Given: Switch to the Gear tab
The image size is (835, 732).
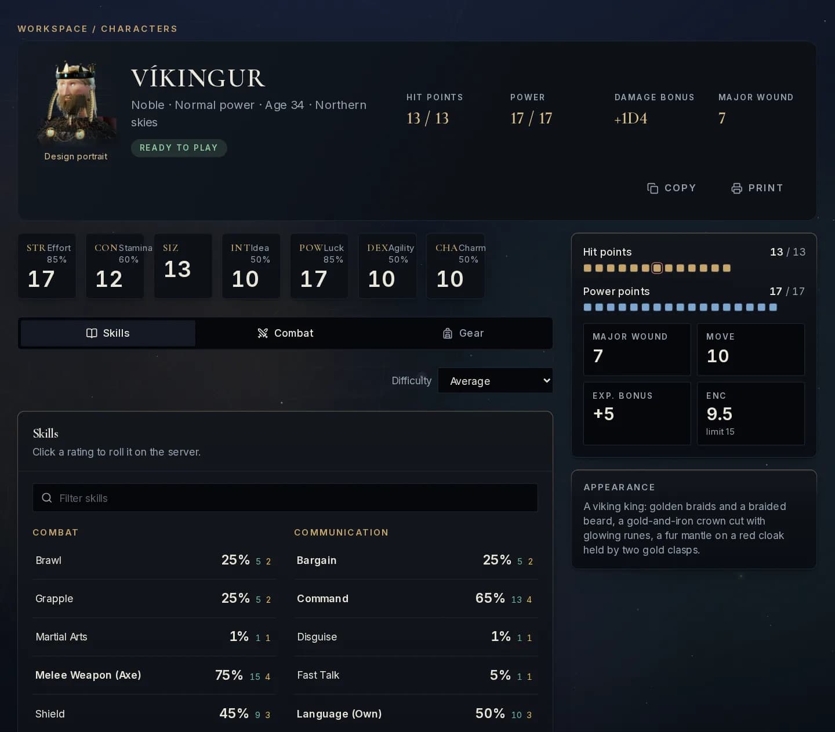Looking at the screenshot, I should point(463,333).
